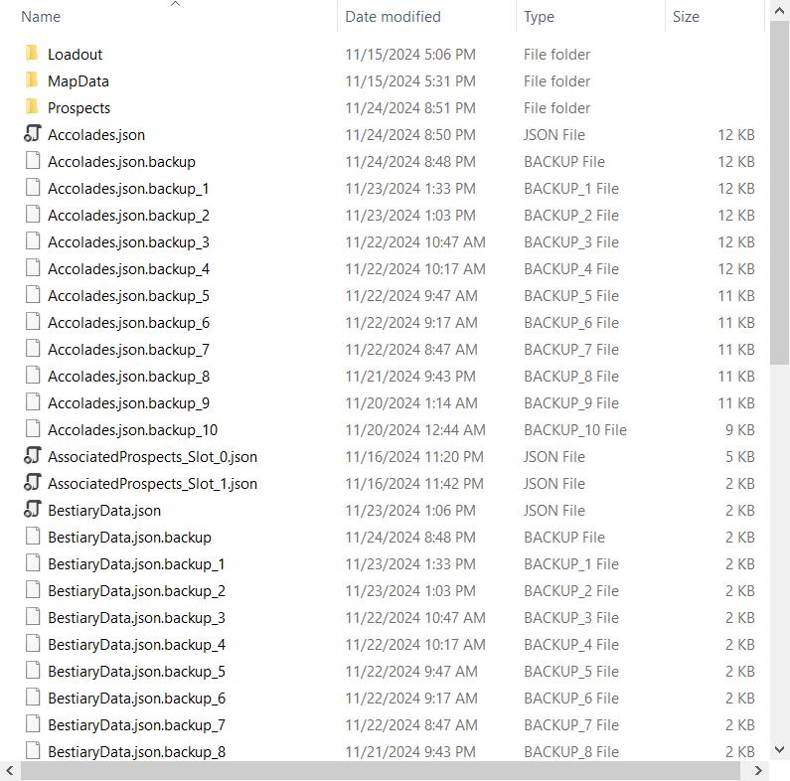Click the BestiaryData.json.backup_2 file icon
Screen dimensions: 790x781
[33, 589]
